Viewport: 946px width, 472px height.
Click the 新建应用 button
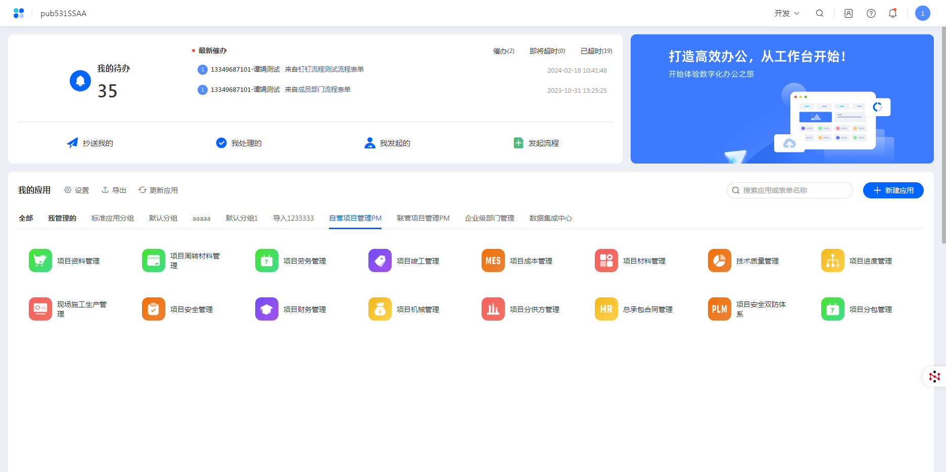coord(893,190)
